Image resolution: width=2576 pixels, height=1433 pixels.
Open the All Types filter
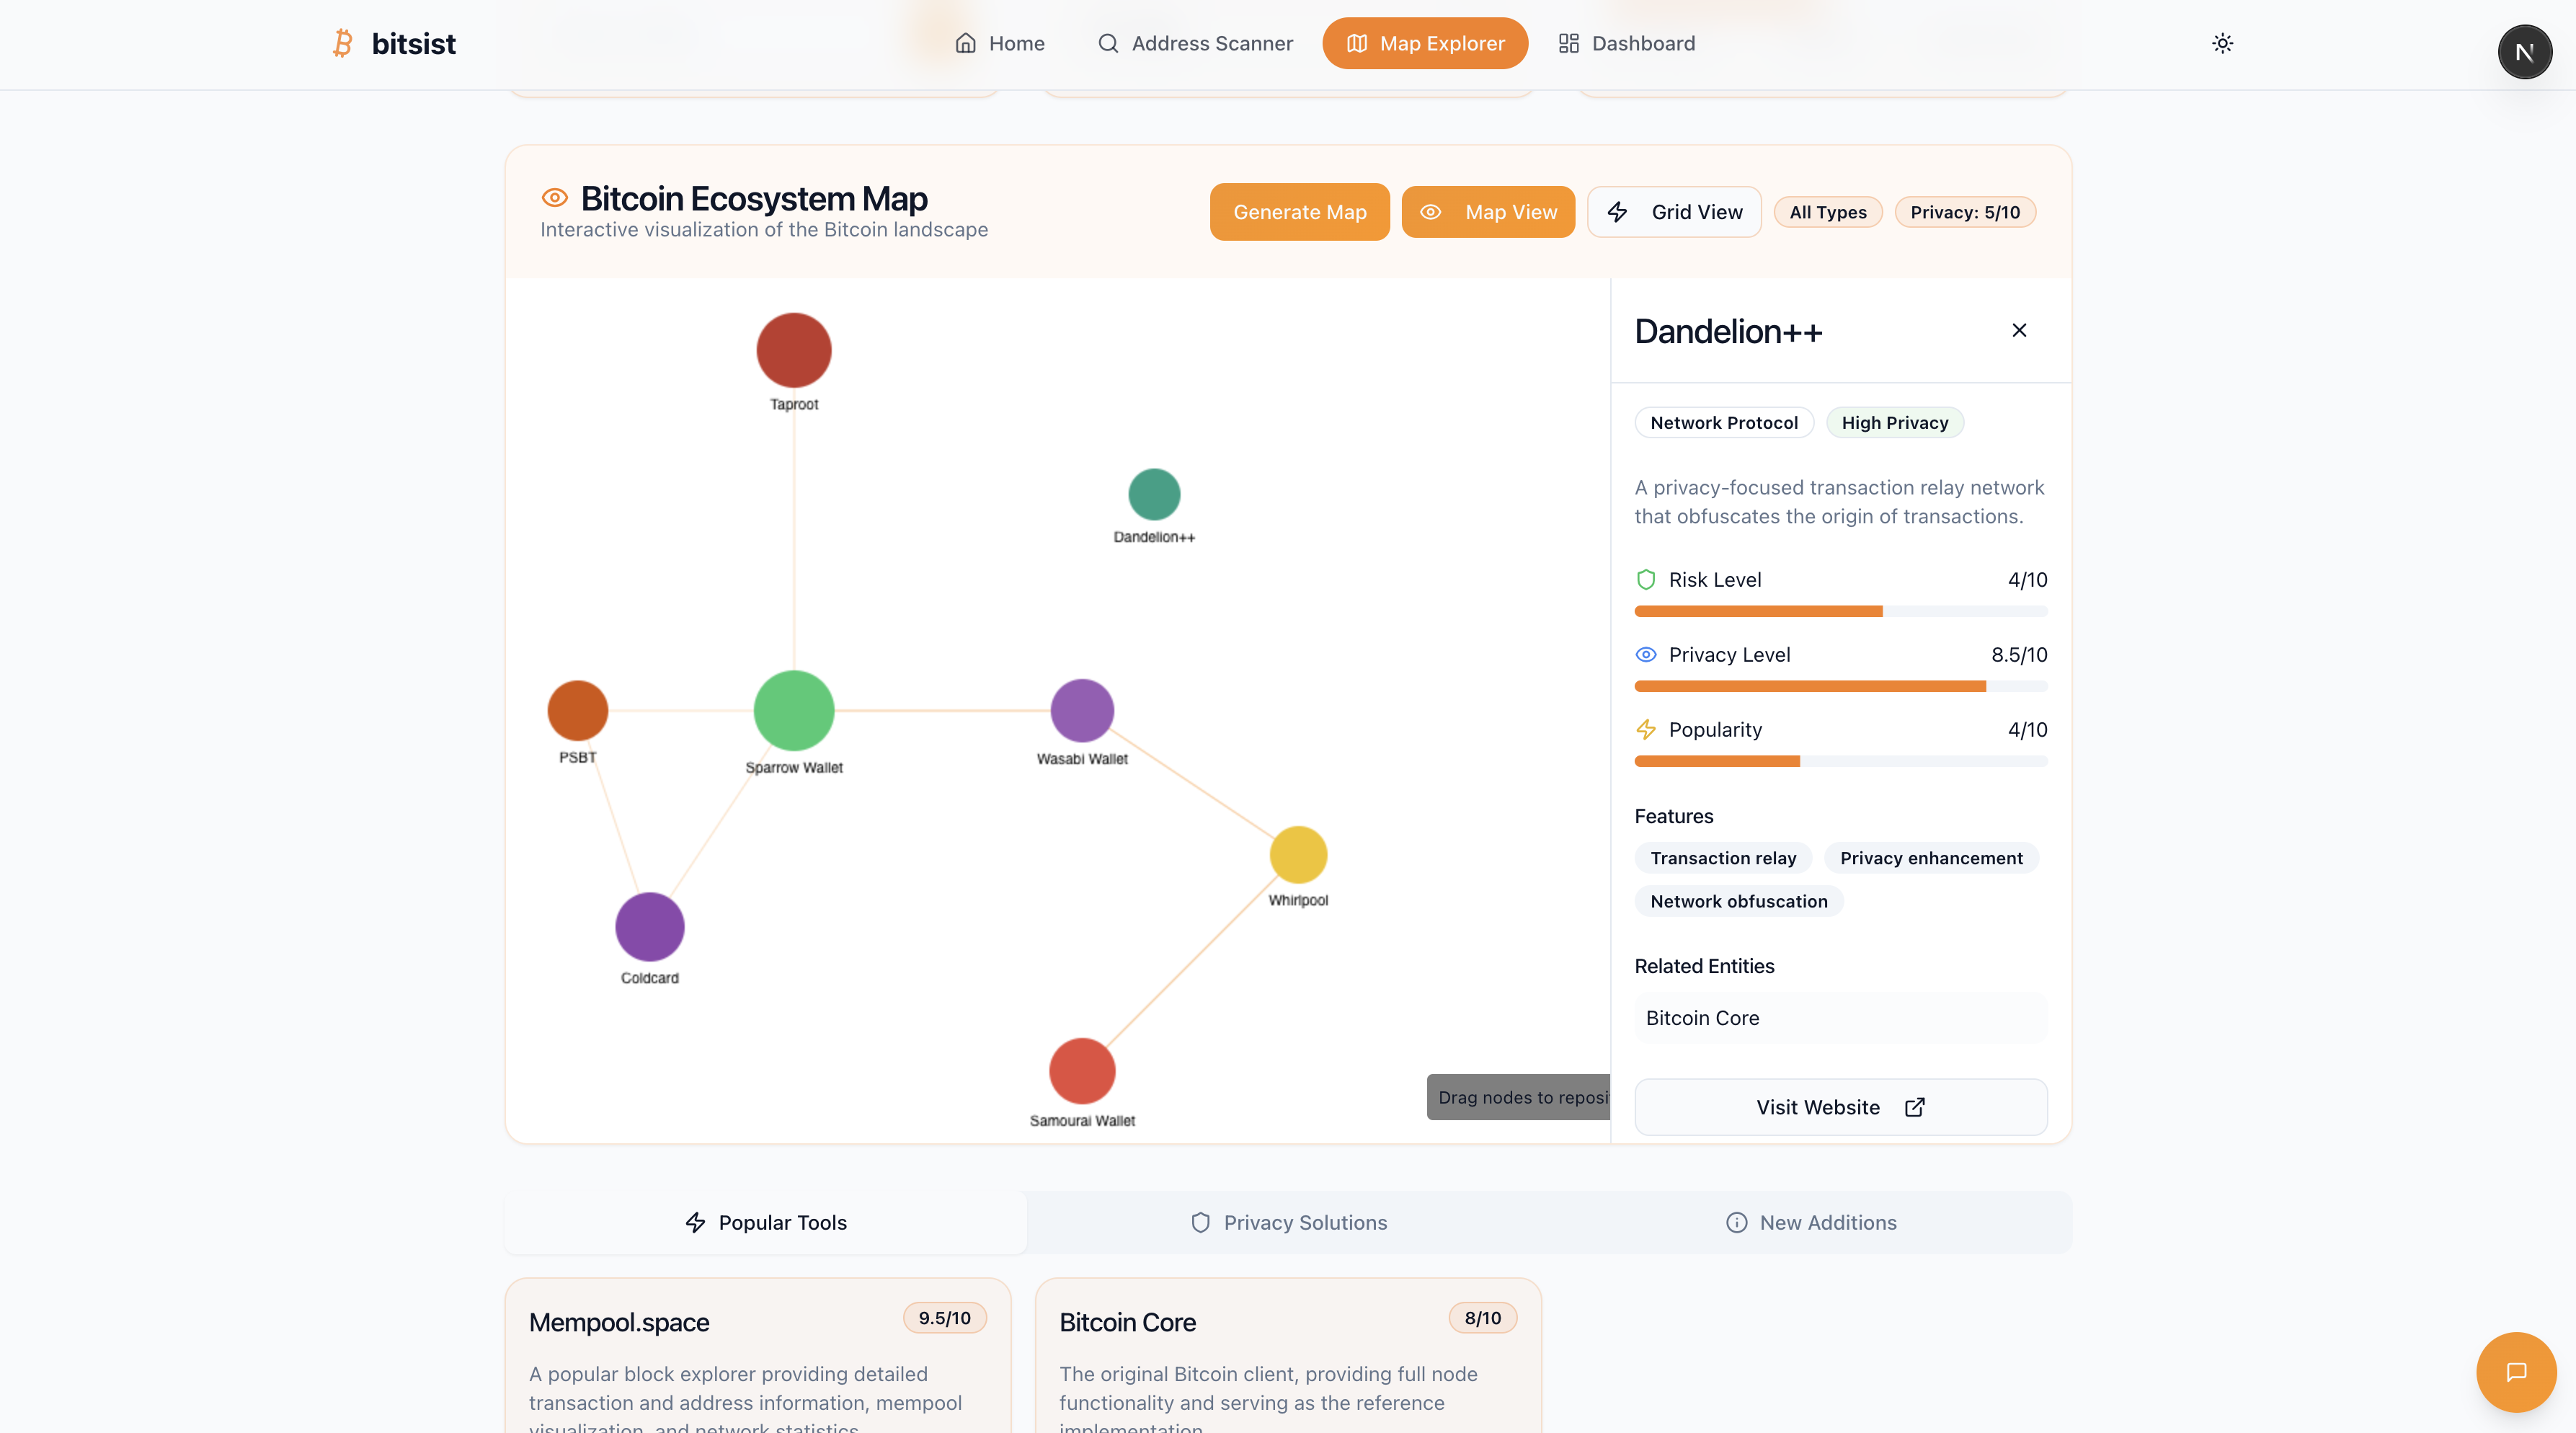[x=1827, y=212]
